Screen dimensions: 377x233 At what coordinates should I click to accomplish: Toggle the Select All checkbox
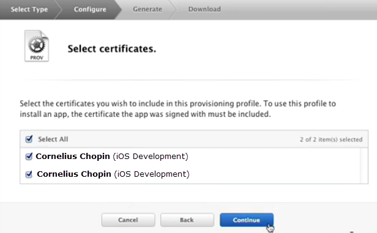click(x=29, y=139)
